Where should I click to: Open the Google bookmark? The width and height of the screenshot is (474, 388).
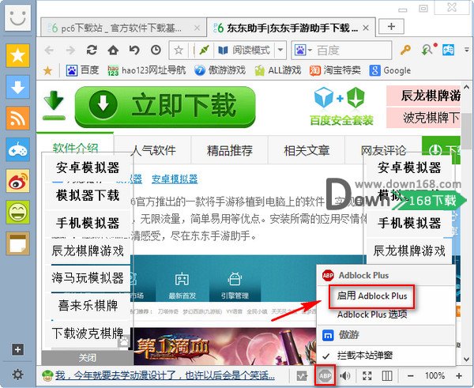coord(390,70)
